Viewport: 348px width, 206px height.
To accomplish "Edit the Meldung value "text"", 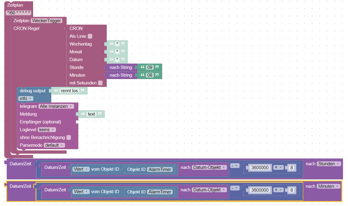I will [91, 114].
